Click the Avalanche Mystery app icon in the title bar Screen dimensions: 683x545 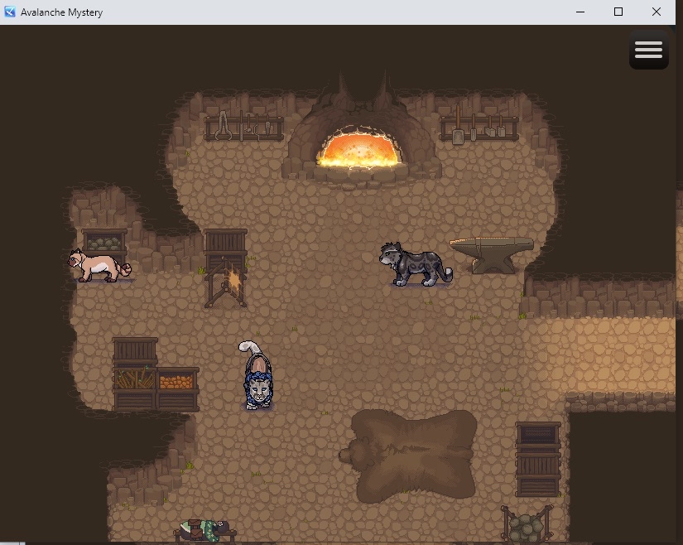point(10,12)
